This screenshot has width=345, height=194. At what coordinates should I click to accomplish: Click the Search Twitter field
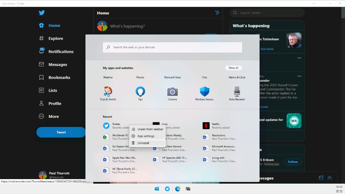click(267, 13)
